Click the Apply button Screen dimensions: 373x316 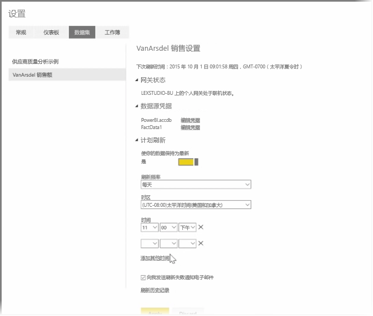click(x=155, y=312)
